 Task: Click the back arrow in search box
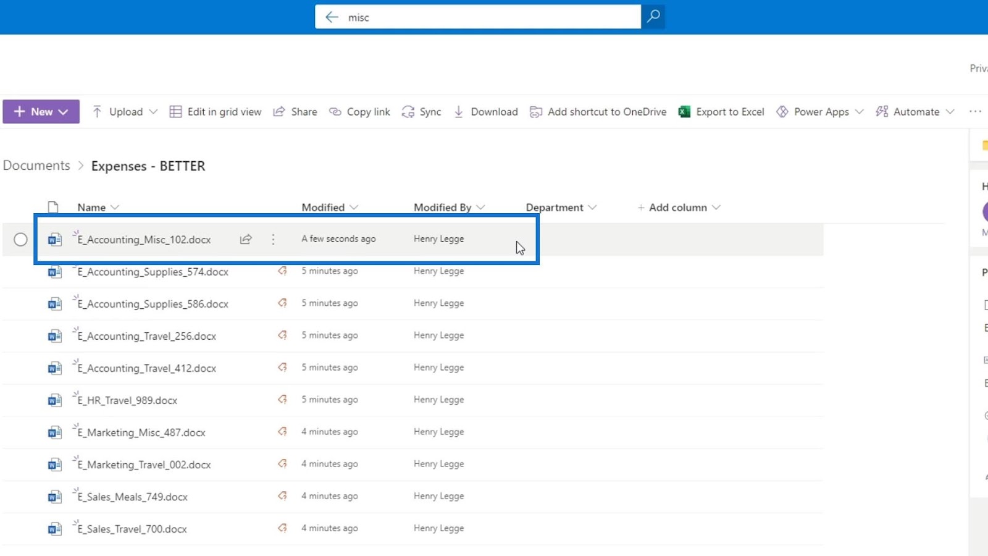332,17
